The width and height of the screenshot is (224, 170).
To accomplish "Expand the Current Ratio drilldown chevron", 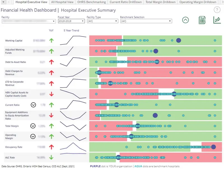I will (33, 105).
